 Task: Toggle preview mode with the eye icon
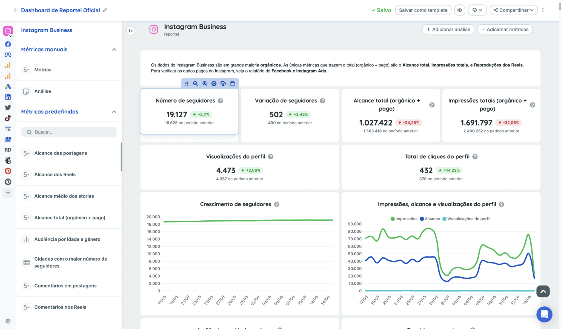click(460, 10)
